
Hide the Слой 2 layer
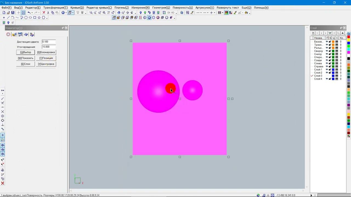[327, 73]
